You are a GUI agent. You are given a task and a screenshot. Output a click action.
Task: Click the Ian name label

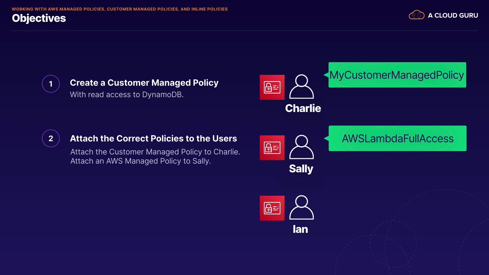[300, 229]
